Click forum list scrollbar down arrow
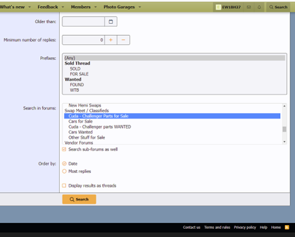Screen dimensions: 295x237 284,142
